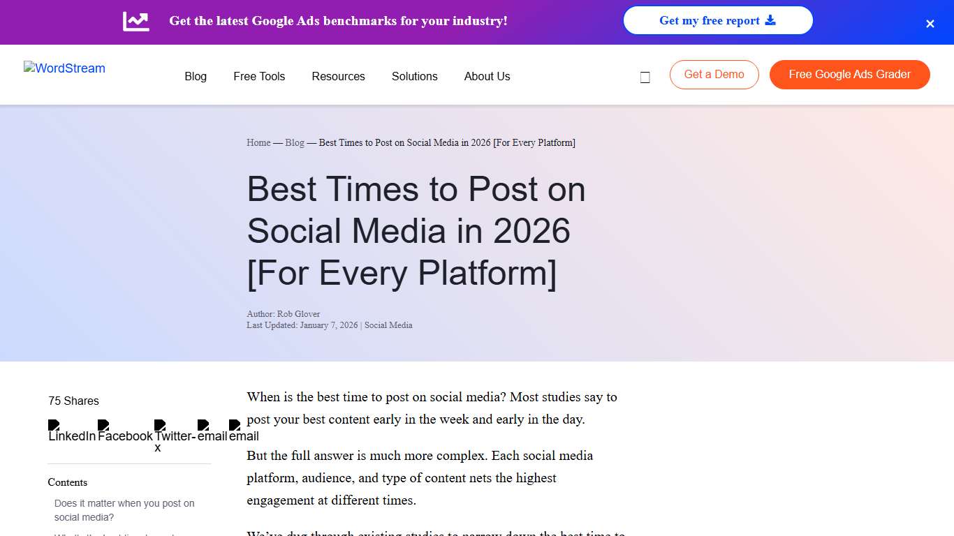Share the article on Facebook
The height and width of the screenshot is (536, 954).
[103, 425]
